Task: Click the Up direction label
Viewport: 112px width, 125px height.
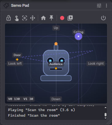Action: click(56, 28)
